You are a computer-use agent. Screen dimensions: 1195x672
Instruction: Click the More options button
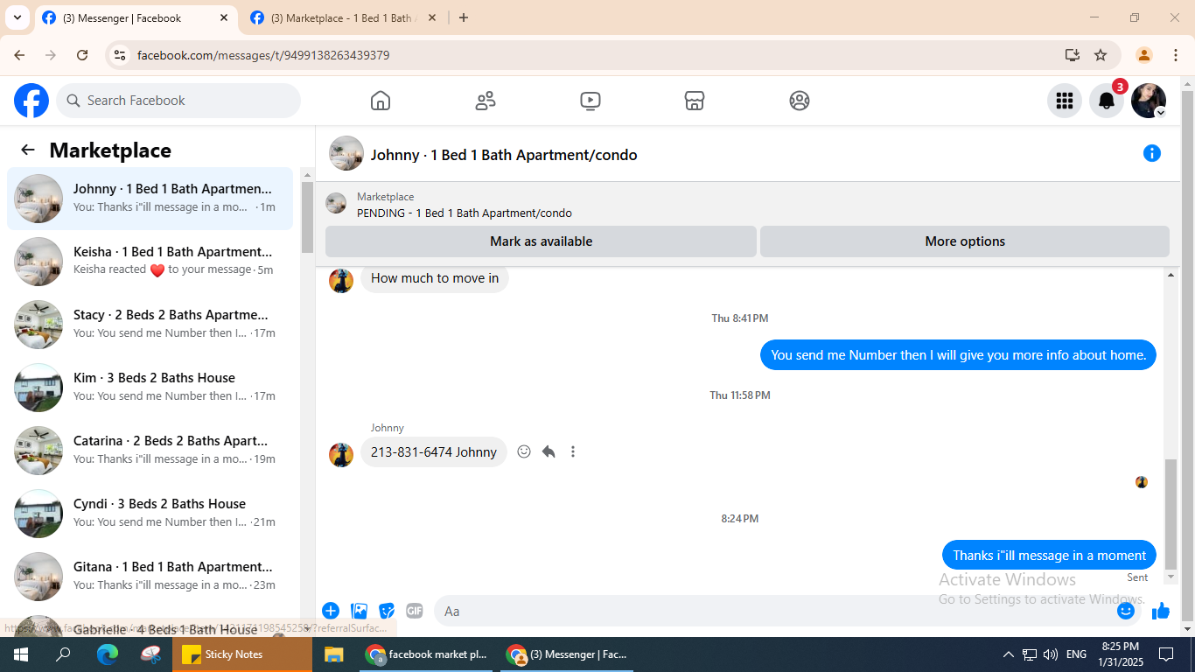(x=965, y=241)
